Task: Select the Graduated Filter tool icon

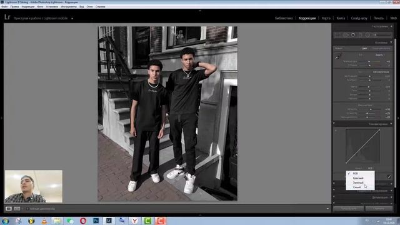Action: tap(360, 35)
